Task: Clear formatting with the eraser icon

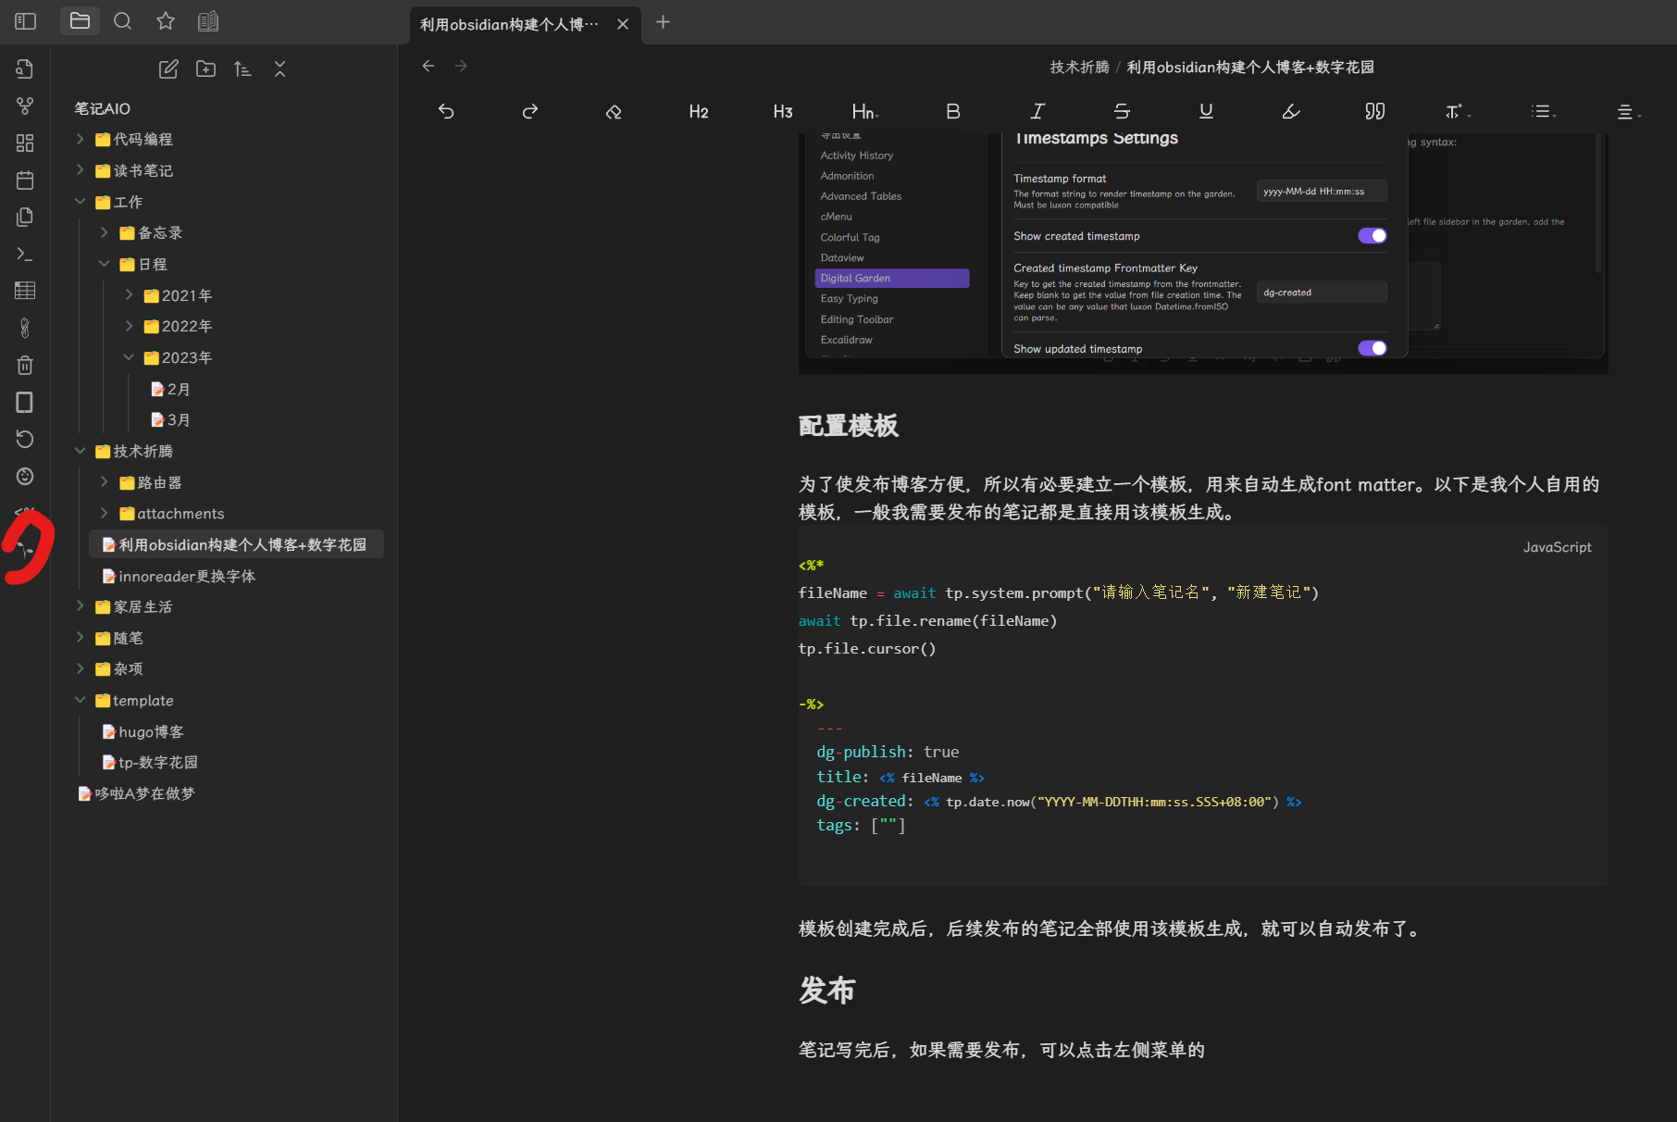Action: click(614, 111)
